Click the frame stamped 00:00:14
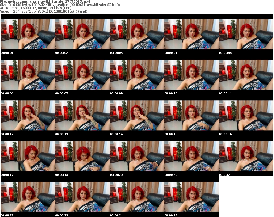Viewport: 274px width, 217px height. click(x=137, y=116)
